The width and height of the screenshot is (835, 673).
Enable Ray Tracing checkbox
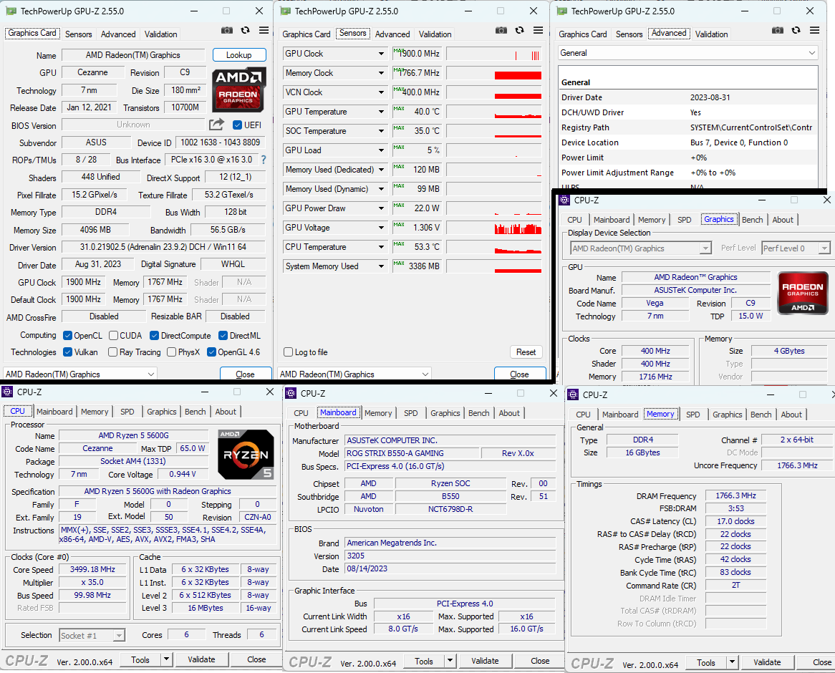point(113,352)
